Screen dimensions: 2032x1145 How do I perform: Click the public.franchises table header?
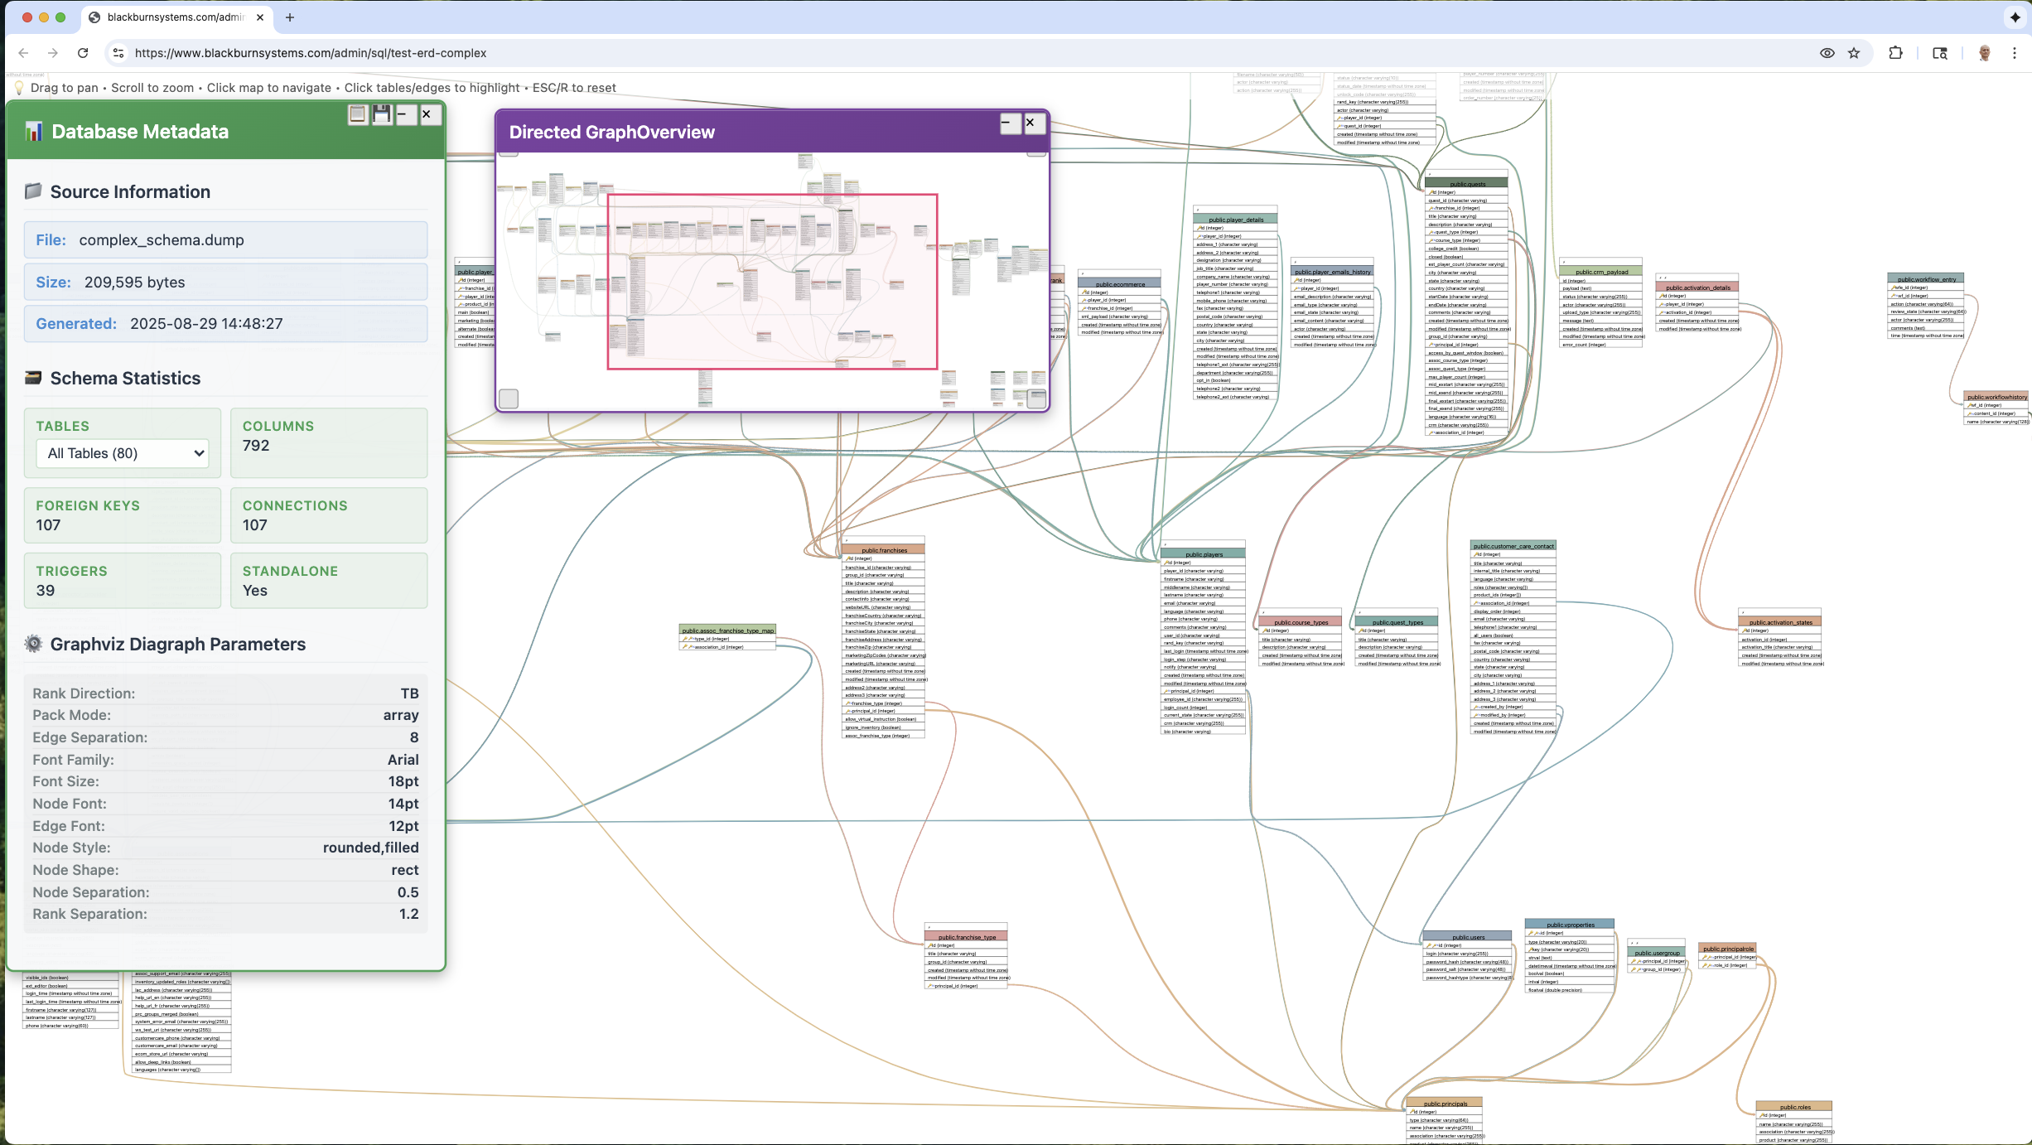click(x=884, y=550)
